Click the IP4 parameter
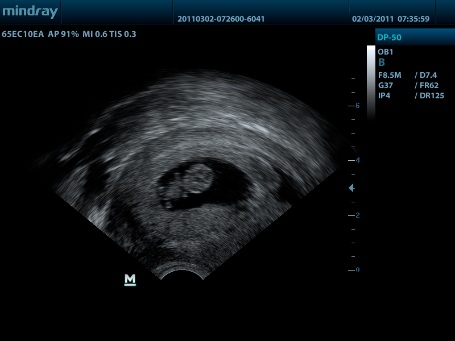Image resolution: width=455 pixels, height=341 pixels. (x=384, y=95)
